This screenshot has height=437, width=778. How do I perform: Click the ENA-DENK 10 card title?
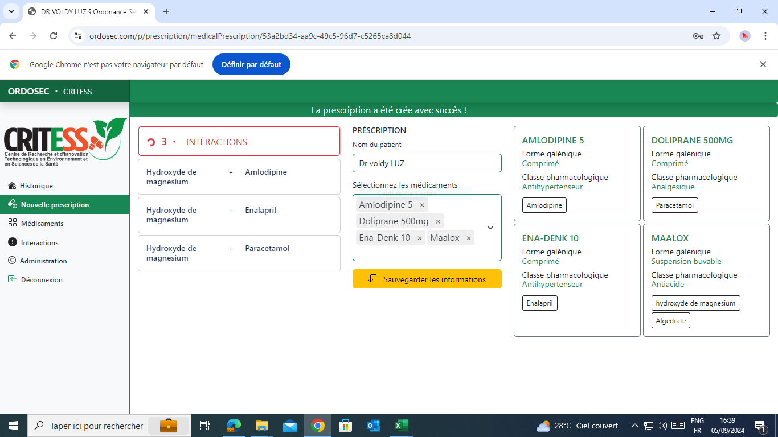[x=550, y=238]
